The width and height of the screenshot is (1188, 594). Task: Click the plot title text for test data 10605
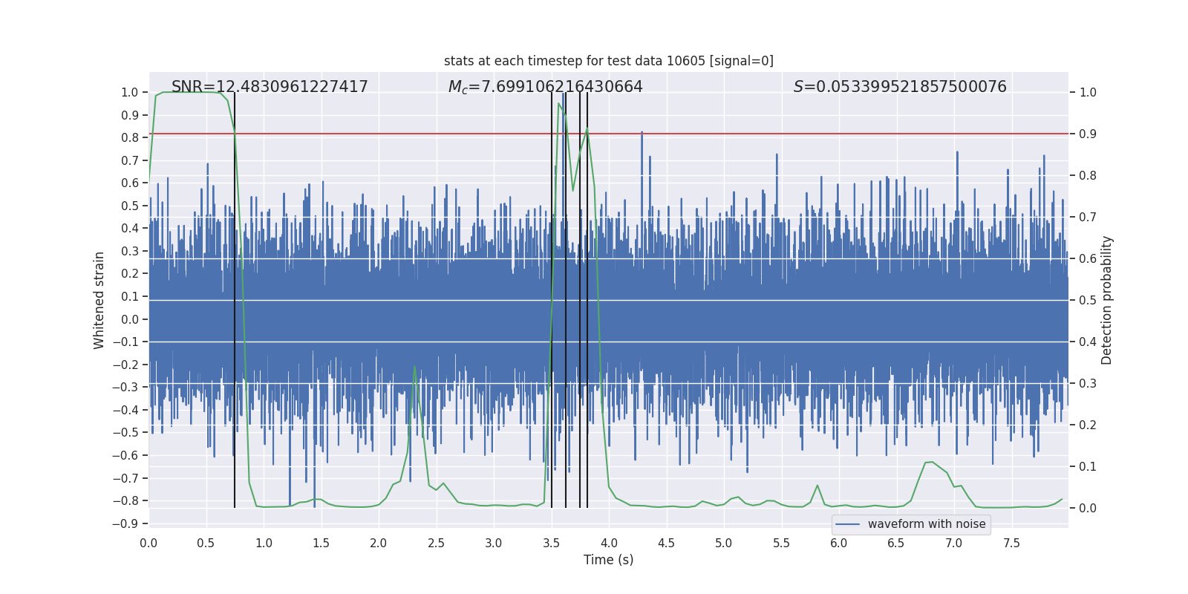pyautogui.click(x=608, y=61)
